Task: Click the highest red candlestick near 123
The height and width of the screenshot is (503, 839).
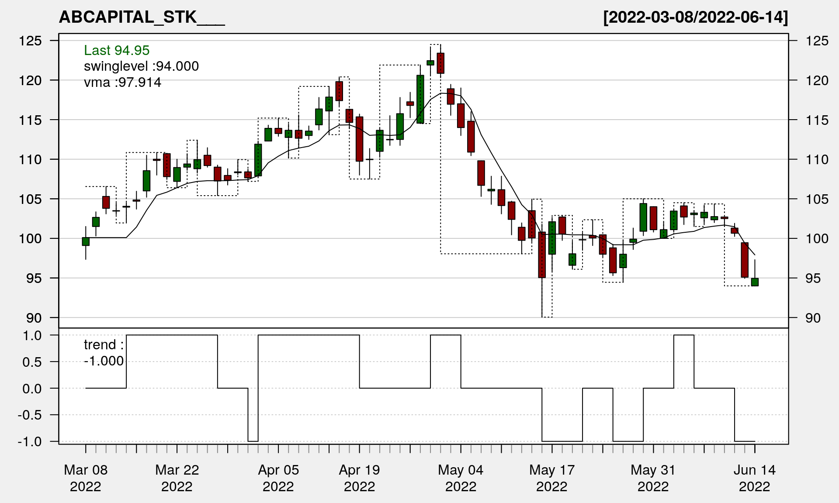Action: [x=440, y=63]
